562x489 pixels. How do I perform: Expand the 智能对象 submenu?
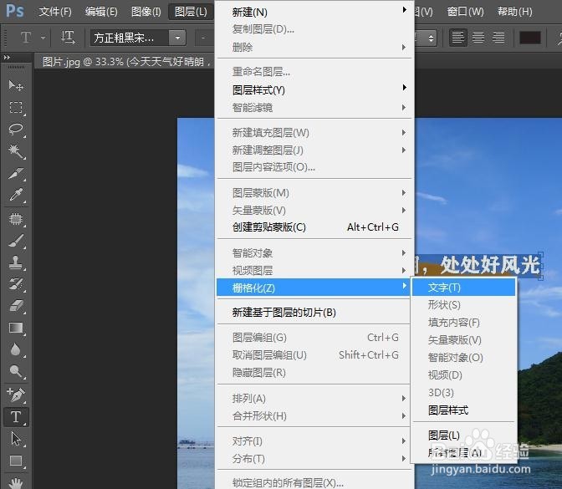coord(314,253)
